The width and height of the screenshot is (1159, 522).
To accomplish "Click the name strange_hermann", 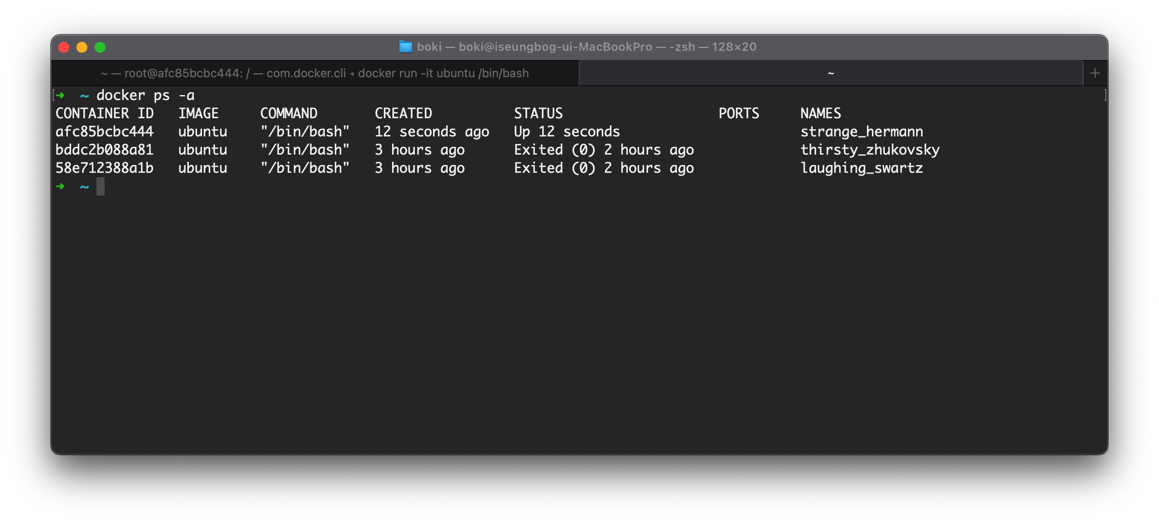I will [x=862, y=132].
